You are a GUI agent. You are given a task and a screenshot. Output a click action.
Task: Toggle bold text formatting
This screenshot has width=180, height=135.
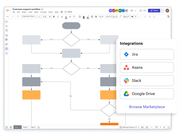click(54, 17)
